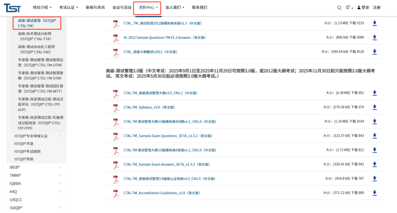Download CTAL-TM_Syllabus_v3.0 via download arrow
The height and width of the screenshot is (213, 397).
click(x=375, y=107)
